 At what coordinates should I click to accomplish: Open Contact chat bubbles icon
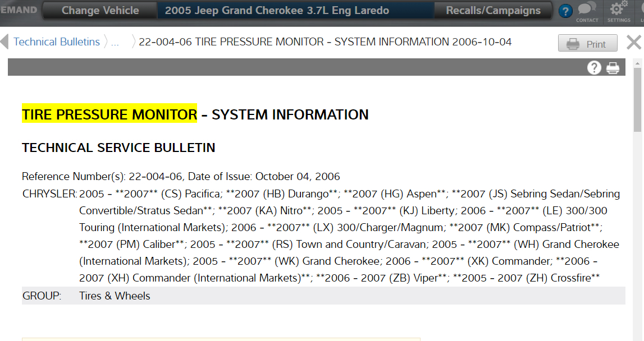587,12
